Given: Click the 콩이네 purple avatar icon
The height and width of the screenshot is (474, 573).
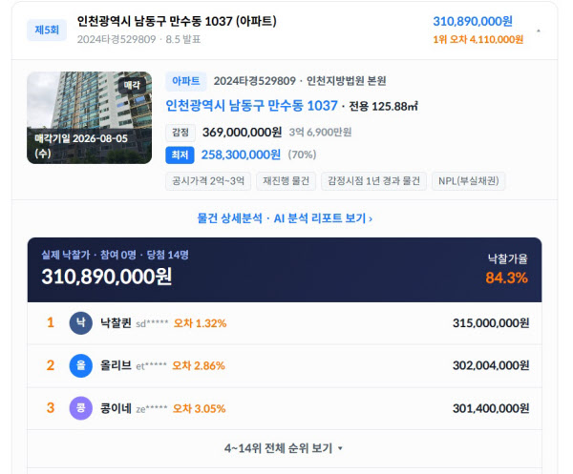Looking at the screenshot, I should (81, 408).
